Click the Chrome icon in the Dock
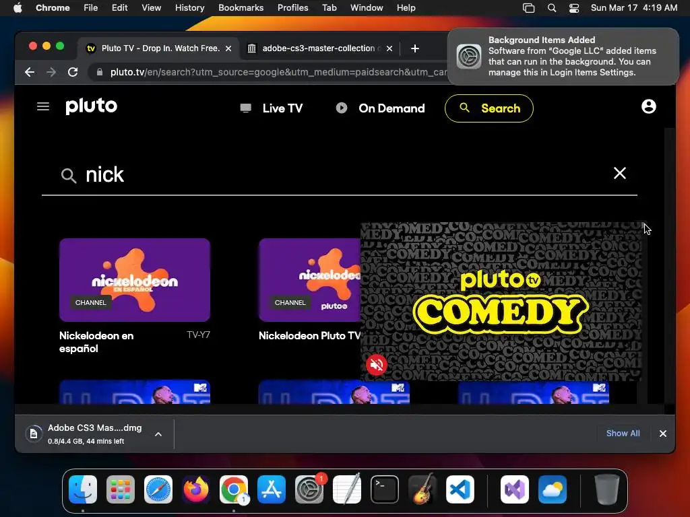The height and width of the screenshot is (517, 690). tap(234, 489)
